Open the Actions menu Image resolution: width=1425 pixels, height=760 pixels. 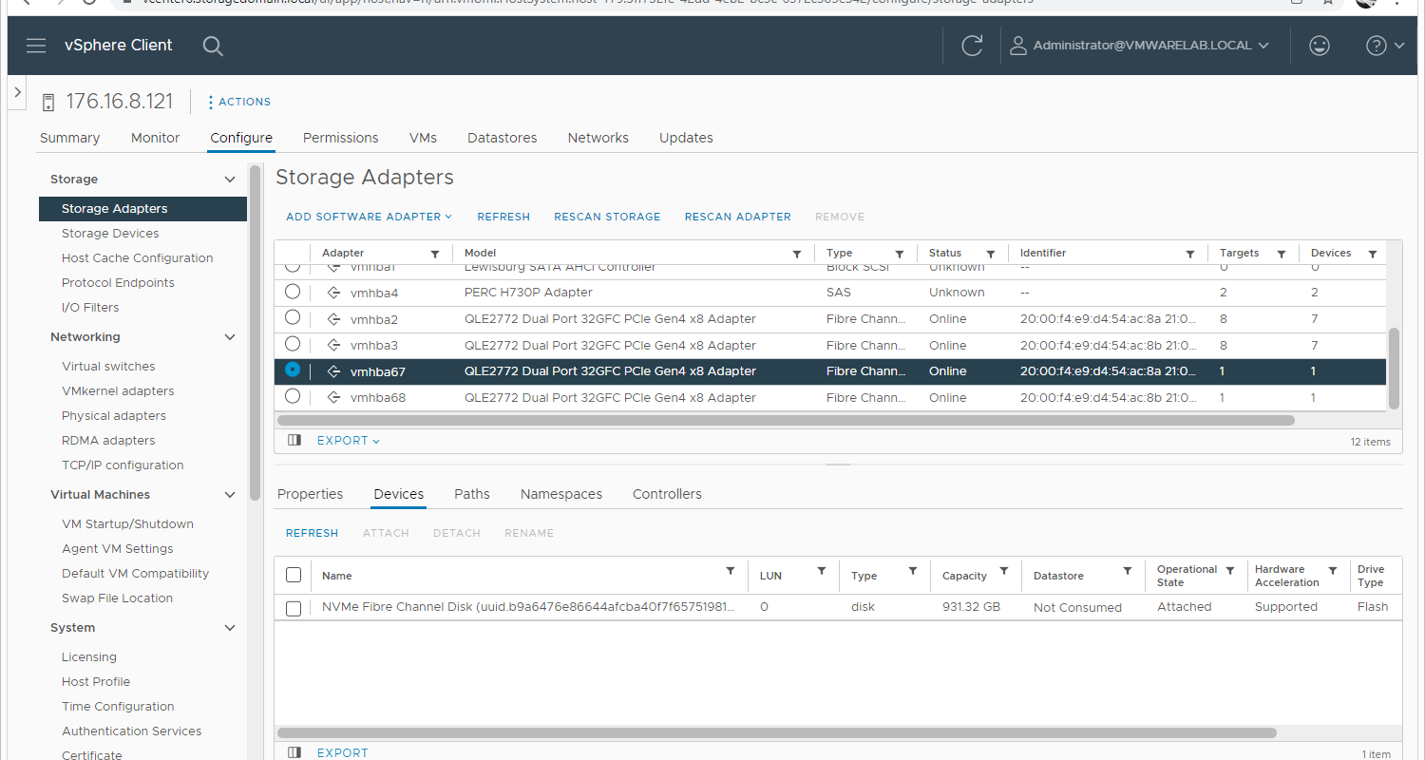[239, 102]
